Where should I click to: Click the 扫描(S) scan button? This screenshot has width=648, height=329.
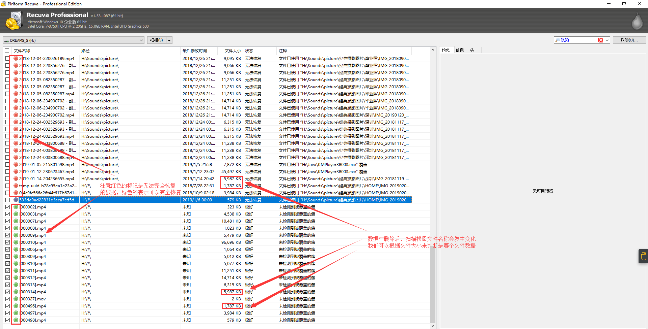pos(157,40)
